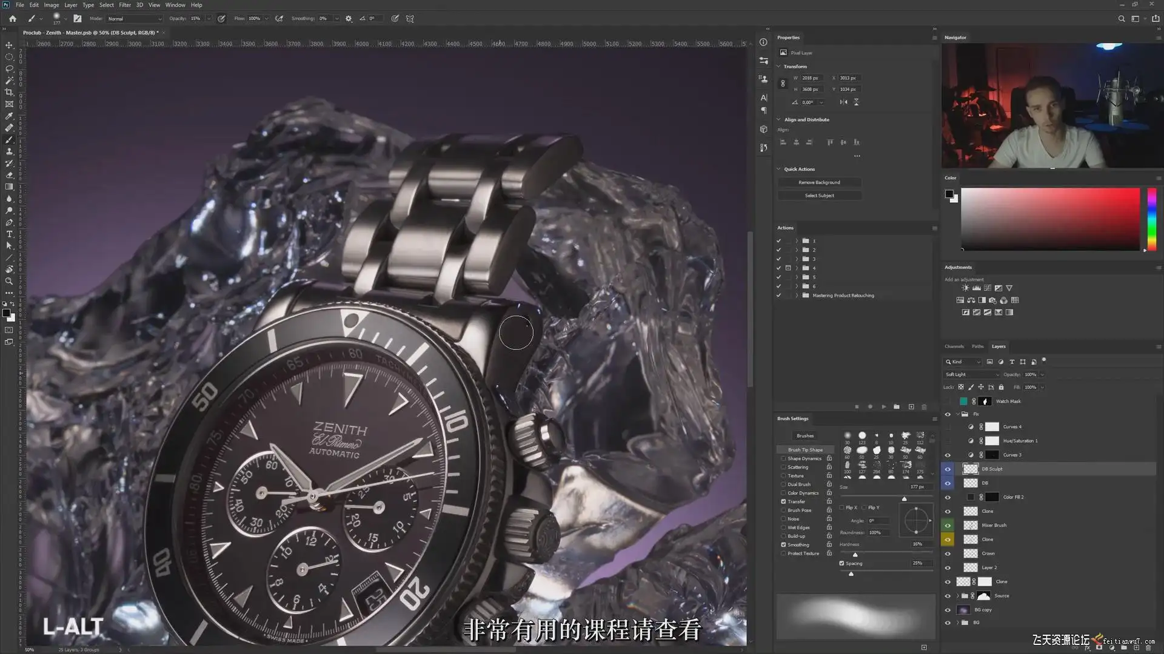Select the Horizontal Type tool
Image resolution: width=1164 pixels, height=654 pixels.
tap(9, 234)
